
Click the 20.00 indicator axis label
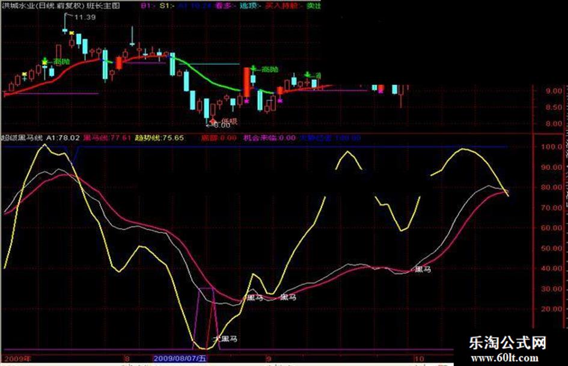[552, 309]
